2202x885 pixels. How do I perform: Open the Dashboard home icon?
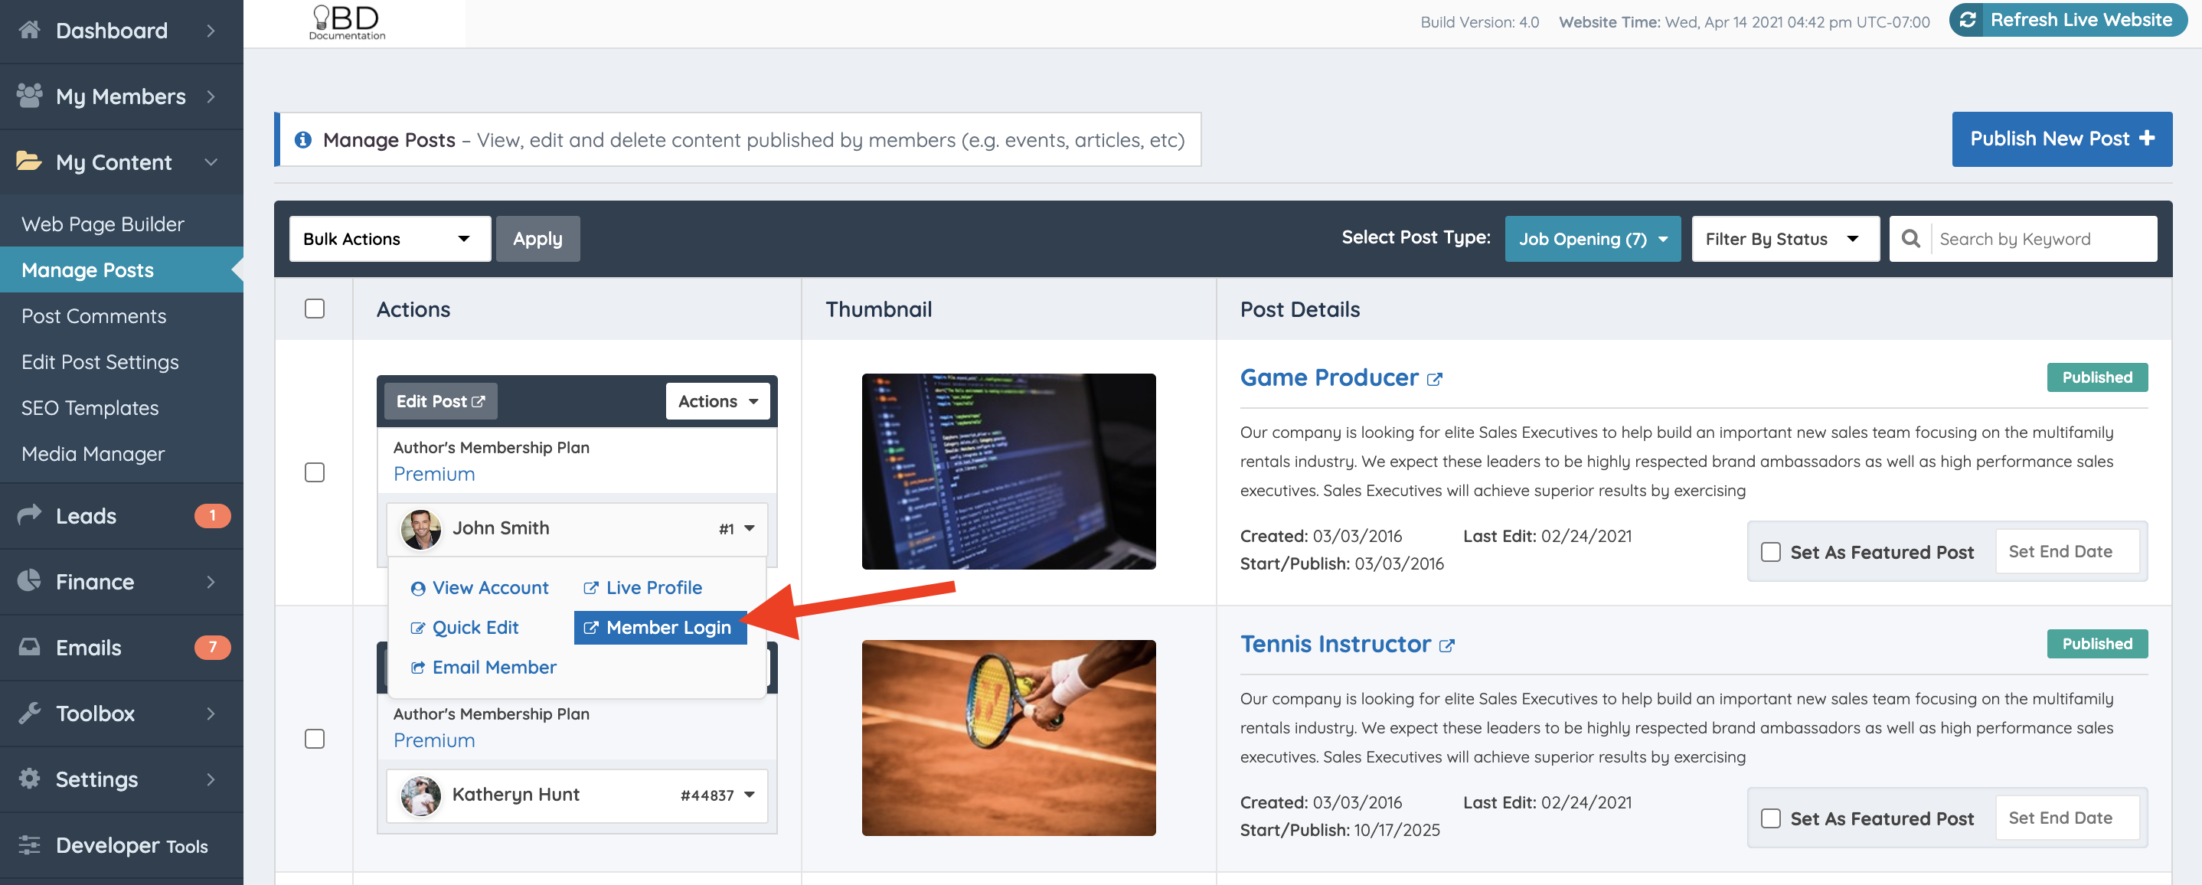coord(28,30)
